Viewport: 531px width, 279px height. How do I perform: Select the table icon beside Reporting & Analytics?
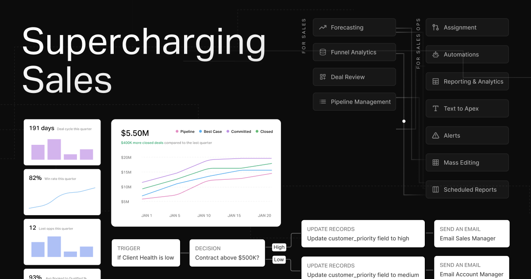coord(434,81)
